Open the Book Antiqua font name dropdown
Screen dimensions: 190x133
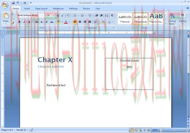[x=45, y=16]
